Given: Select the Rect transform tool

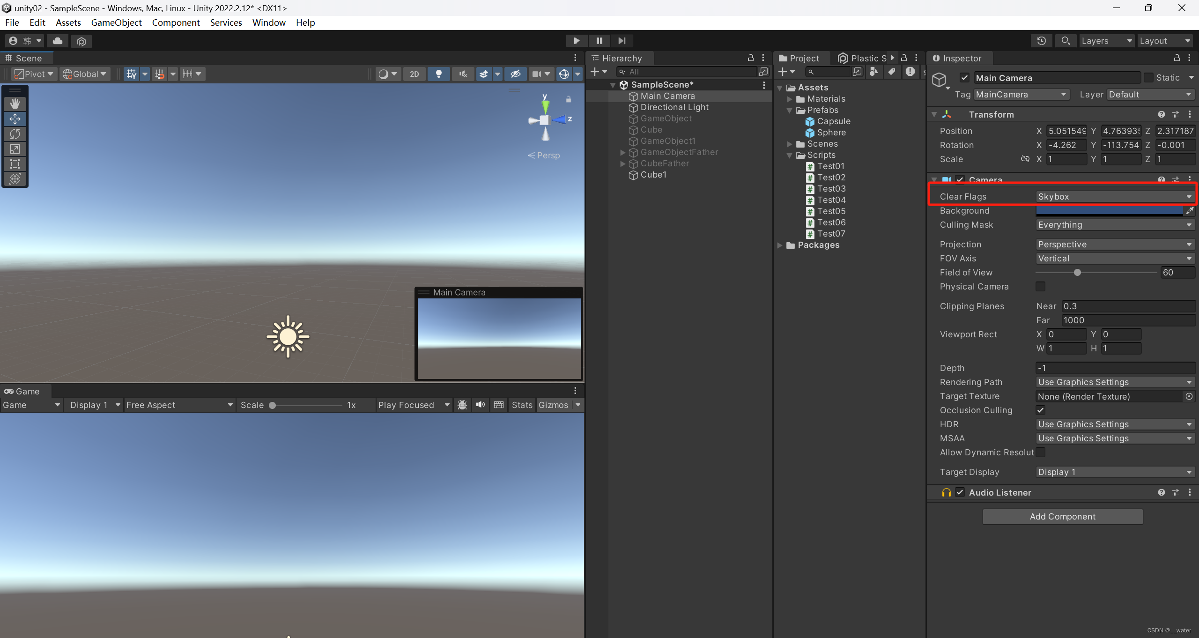Looking at the screenshot, I should point(15,163).
